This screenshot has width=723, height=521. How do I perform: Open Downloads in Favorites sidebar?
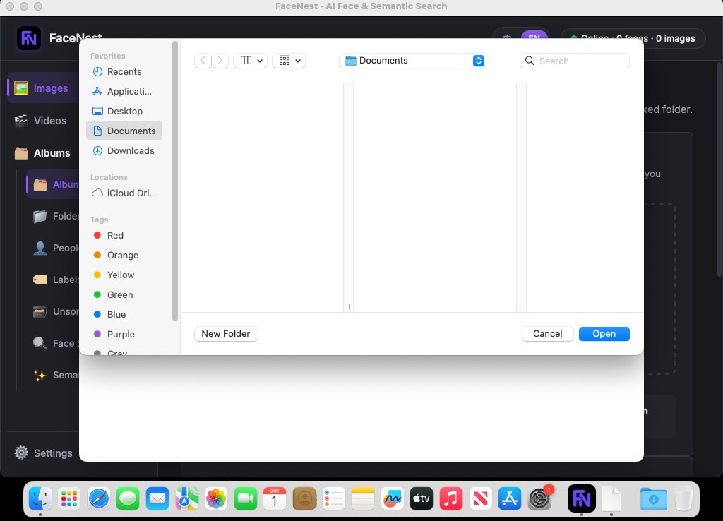click(x=124, y=151)
